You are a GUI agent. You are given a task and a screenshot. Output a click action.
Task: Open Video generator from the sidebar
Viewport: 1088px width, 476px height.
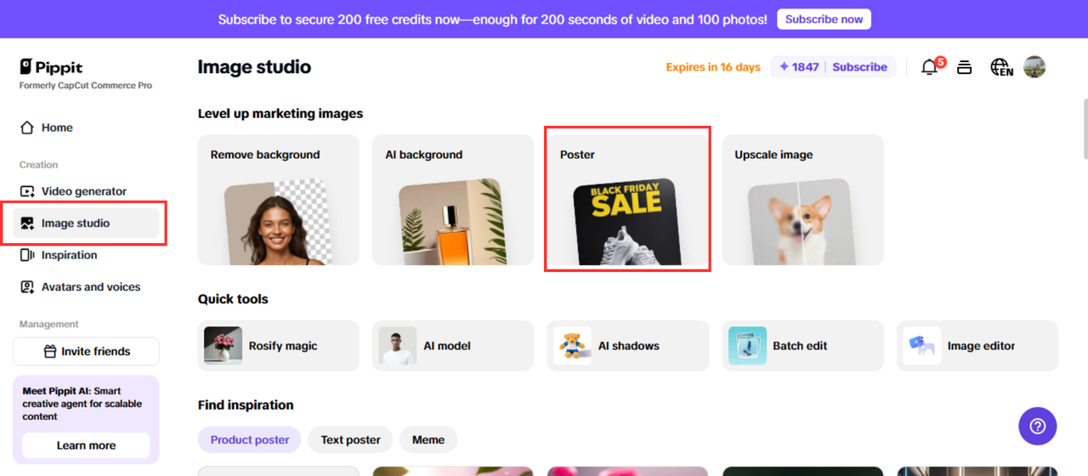tap(83, 191)
